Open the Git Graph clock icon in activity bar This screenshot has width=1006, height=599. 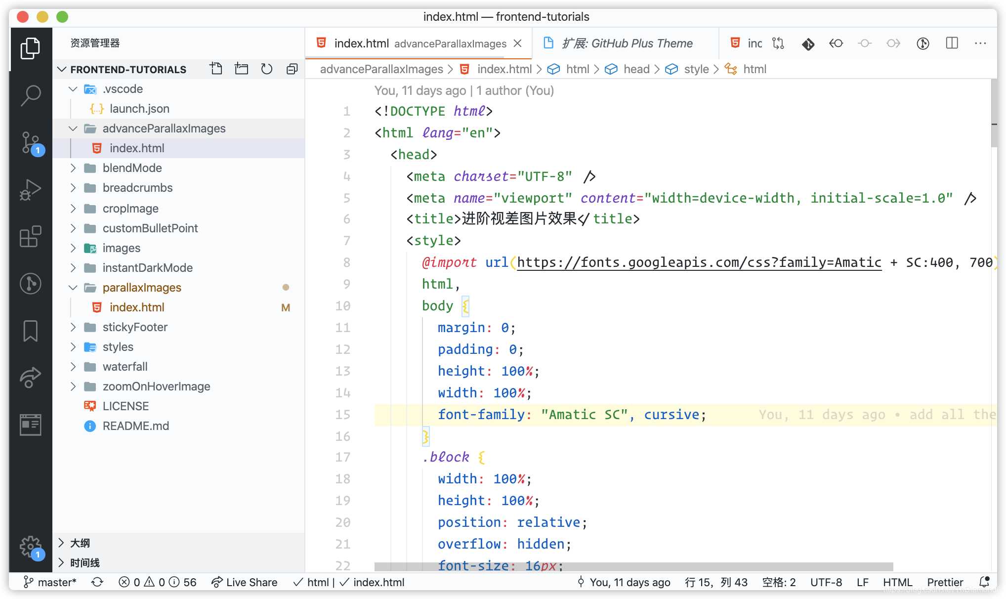[x=30, y=284]
